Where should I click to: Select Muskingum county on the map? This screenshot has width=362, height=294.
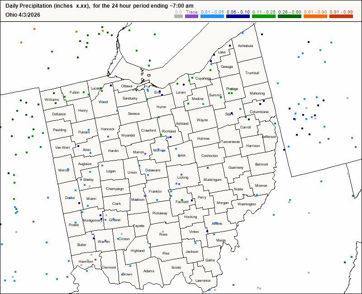click(212, 180)
